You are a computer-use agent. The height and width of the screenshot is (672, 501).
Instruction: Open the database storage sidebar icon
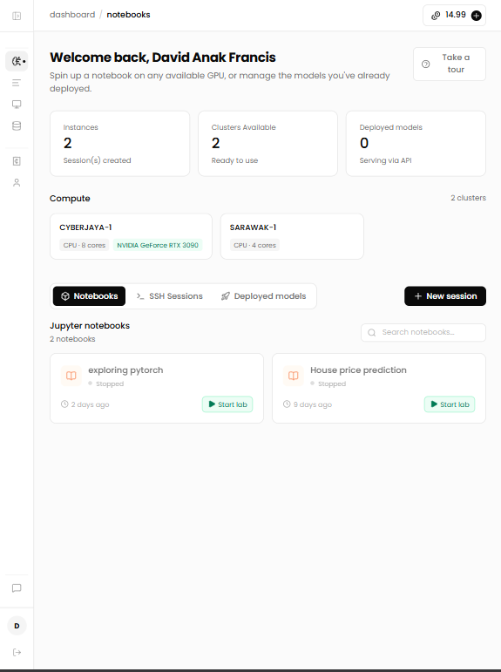coord(17,126)
